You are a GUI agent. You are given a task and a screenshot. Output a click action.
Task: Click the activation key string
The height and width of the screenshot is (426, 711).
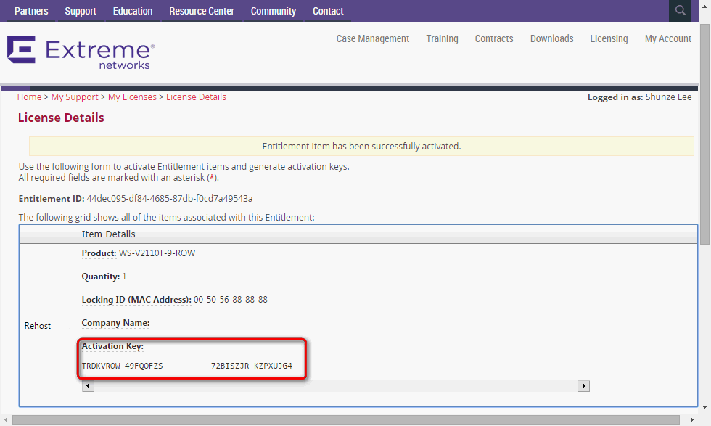[187, 366]
